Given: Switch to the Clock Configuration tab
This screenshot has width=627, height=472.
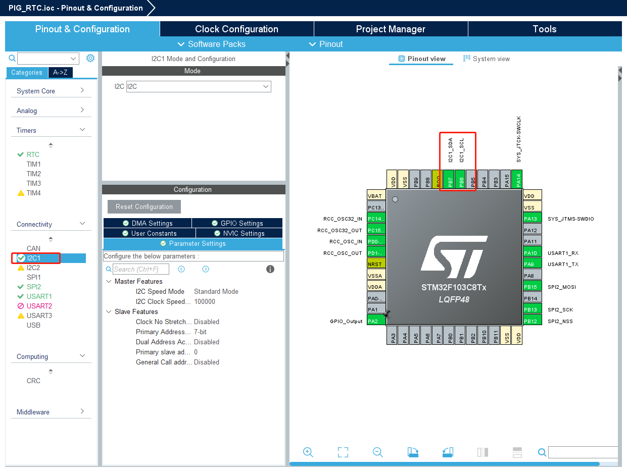Looking at the screenshot, I should tap(236, 29).
